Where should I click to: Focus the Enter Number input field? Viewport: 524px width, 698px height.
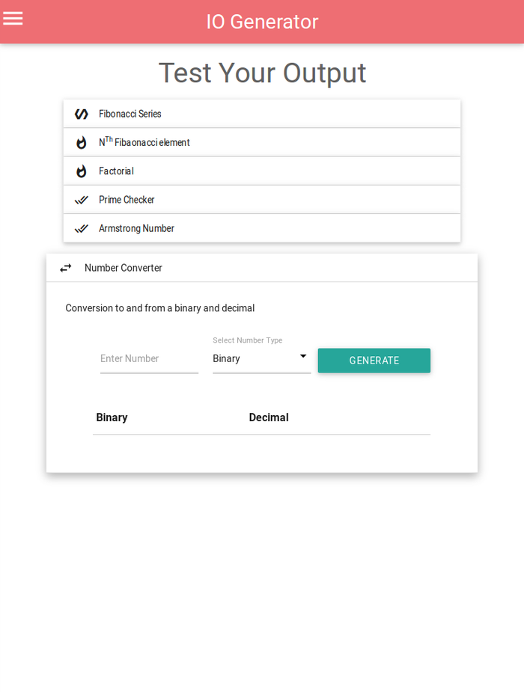[x=149, y=359]
